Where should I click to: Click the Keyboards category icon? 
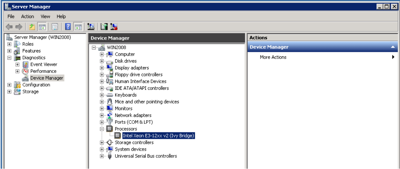click(110, 95)
